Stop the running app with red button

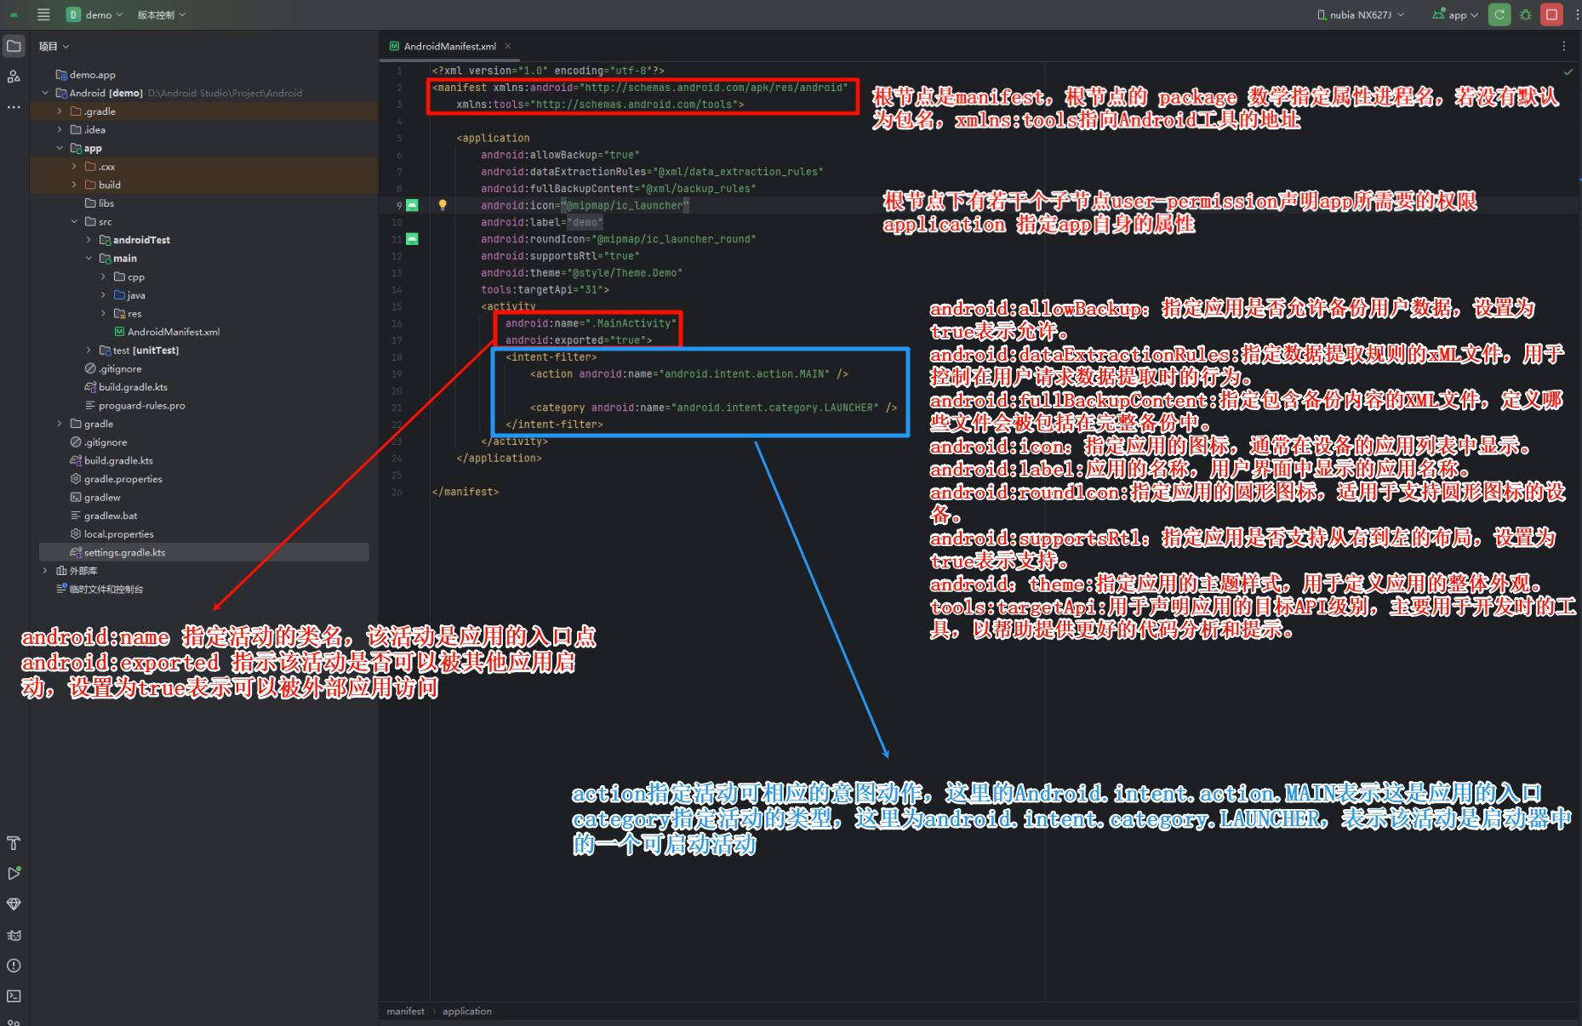coord(1551,14)
